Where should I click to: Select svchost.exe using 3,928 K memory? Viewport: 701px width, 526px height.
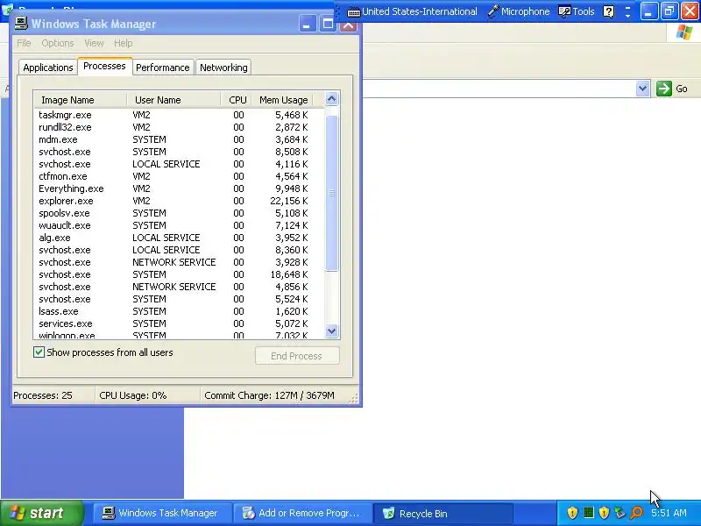179,262
